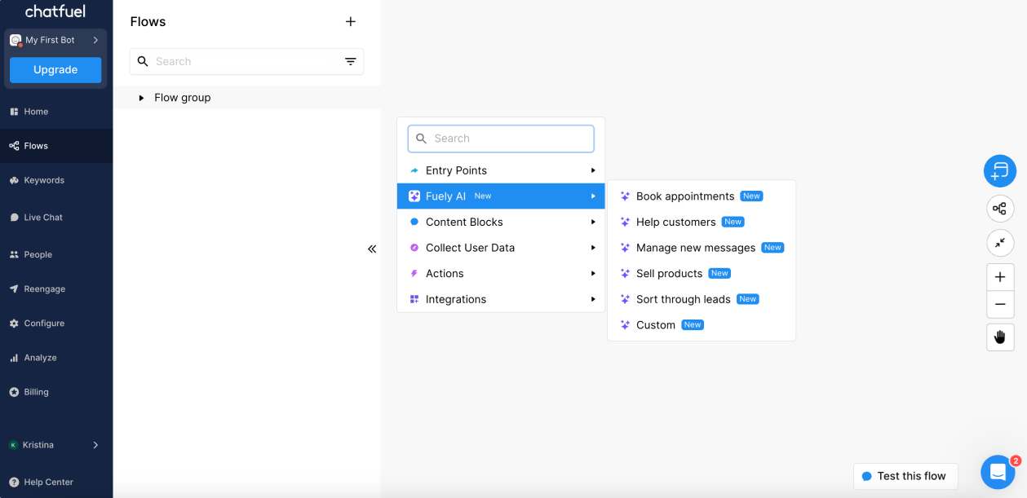The height and width of the screenshot is (498, 1027).
Task: Choose Book appointments from Fuely AI
Action: [702, 196]
